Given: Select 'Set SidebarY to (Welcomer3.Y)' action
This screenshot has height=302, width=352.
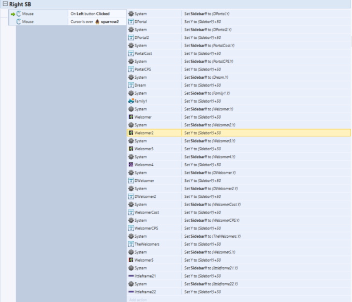Looking at the screenshot, I should click(x=210, y=141).
